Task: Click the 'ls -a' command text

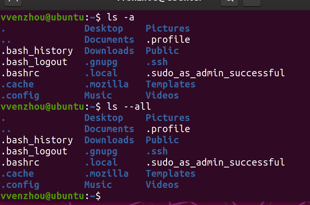Action: pos(121,17)
